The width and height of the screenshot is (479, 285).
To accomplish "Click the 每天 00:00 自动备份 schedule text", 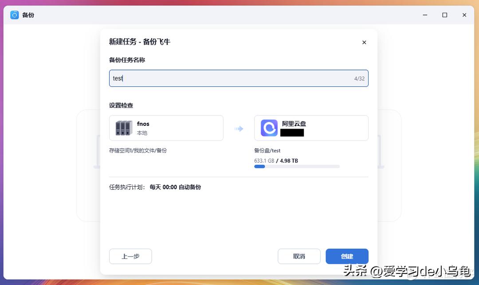I will pos(175,187).
